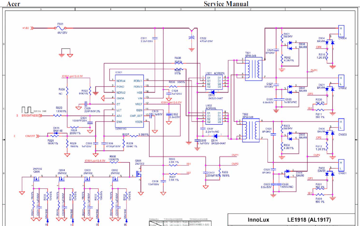Select the T502 transformer winding symbol
The width and height of the screenshot is (360, 226).
point(251,130)
